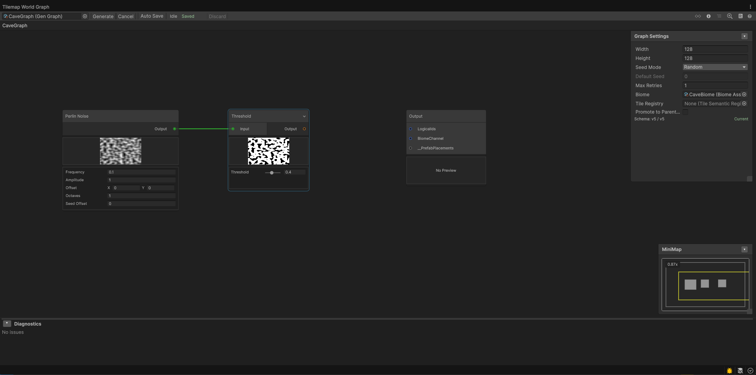Click the No issues diagnostics text
Image resolution: width=756 pixels, height=375 pixels.
tap(13, 332)
